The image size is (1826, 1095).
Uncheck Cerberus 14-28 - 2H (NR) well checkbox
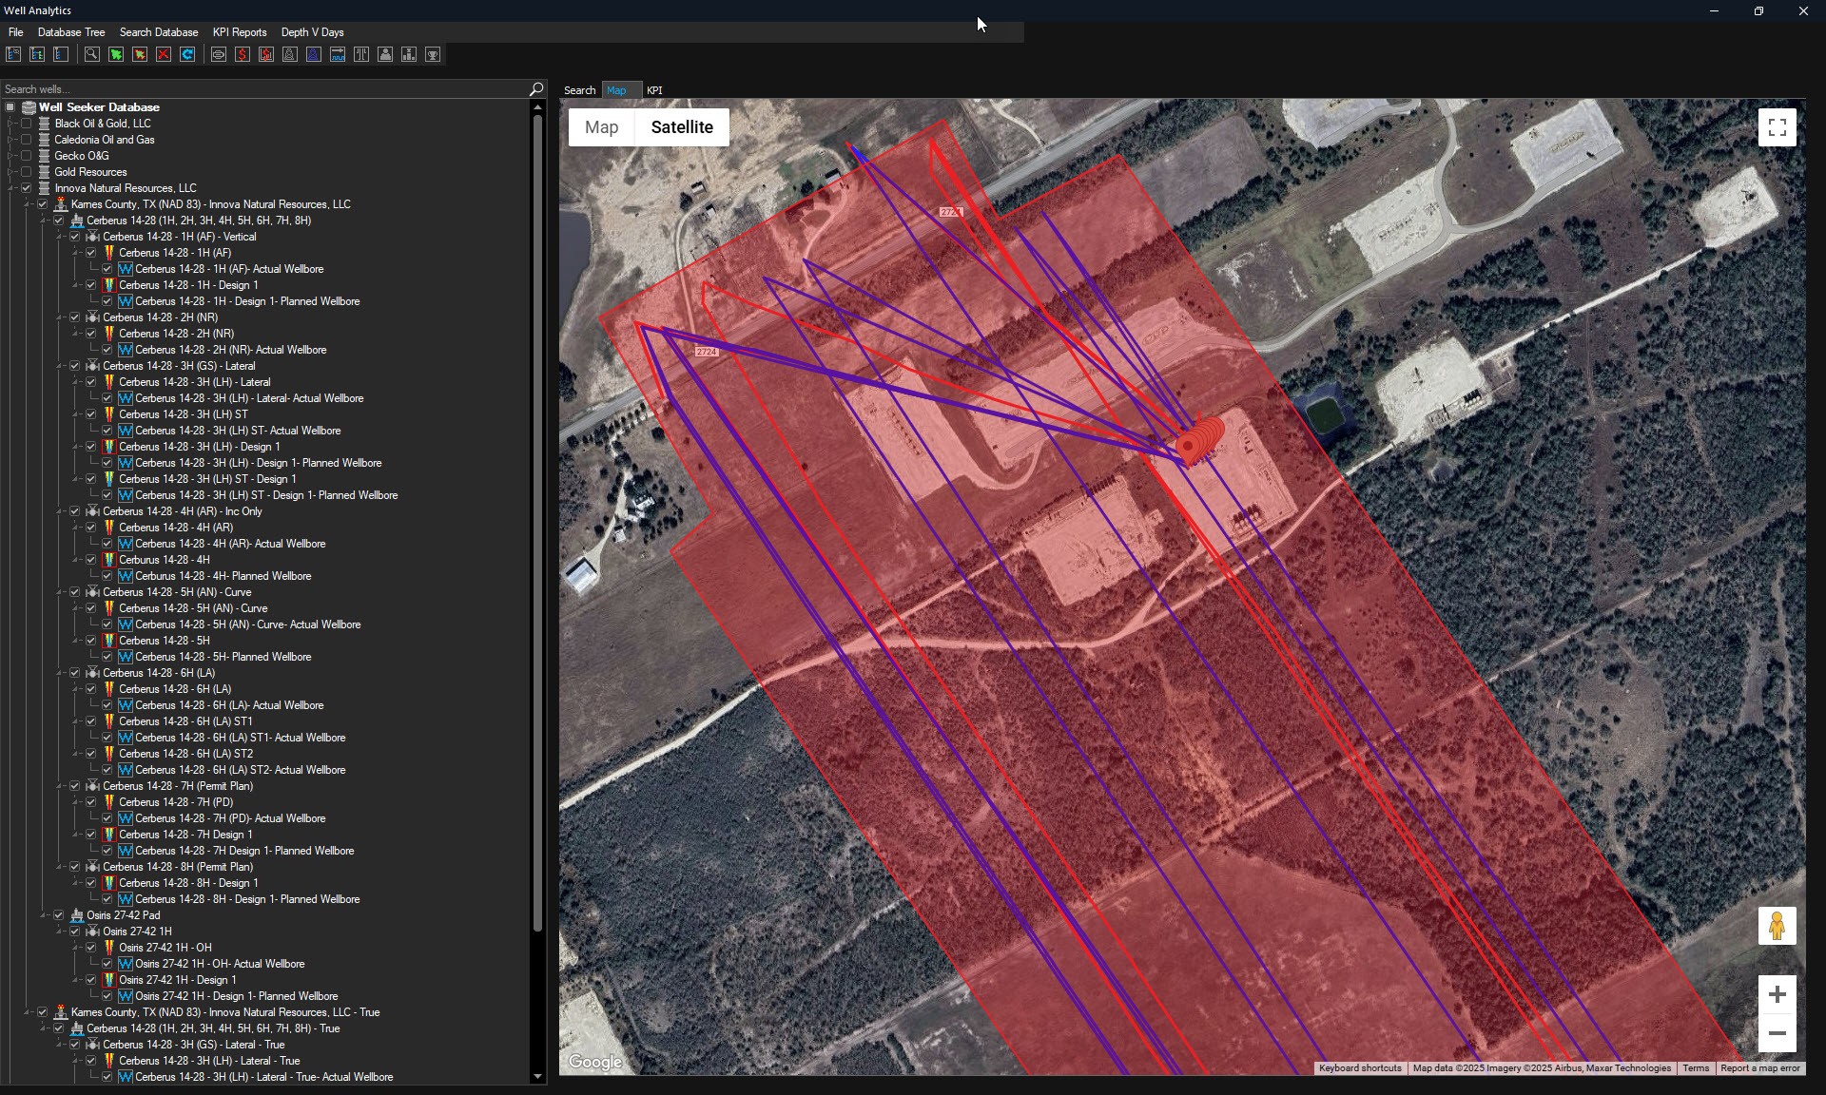click(x=75, y=317)
